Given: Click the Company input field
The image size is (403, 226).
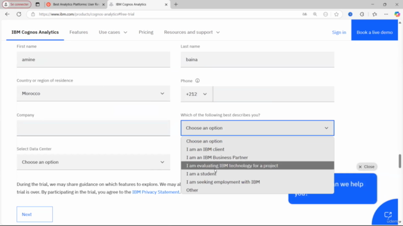Looking at the screenshot, I should [x=93, y=128].
